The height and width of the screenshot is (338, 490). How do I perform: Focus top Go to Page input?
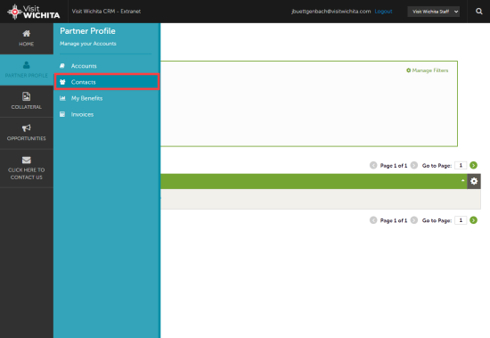461,165
